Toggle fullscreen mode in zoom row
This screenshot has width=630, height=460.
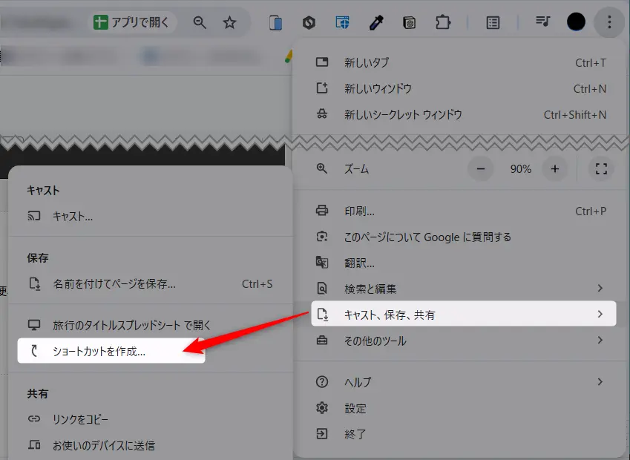point(602,169)
